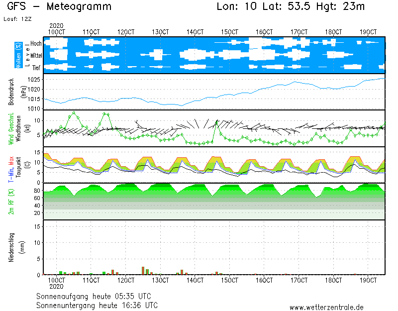The width and height of the screenshot is (398, 311).
Task: Select the "Mittel" cloud level label
Action: tap(36, 56)
